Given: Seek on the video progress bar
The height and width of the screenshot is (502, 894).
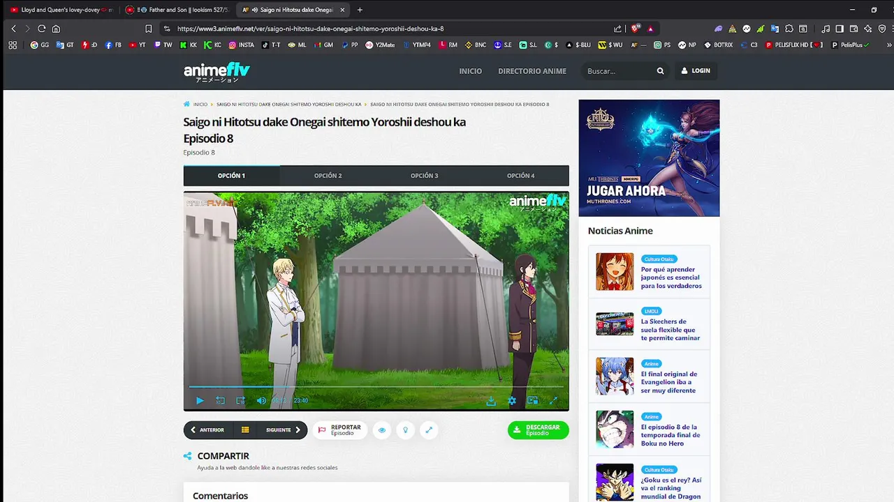Looking at the screenshot, I should tap(376, 386).
